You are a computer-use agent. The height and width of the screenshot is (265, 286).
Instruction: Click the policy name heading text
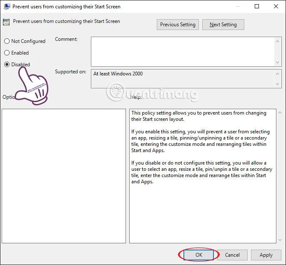(66, 21)
